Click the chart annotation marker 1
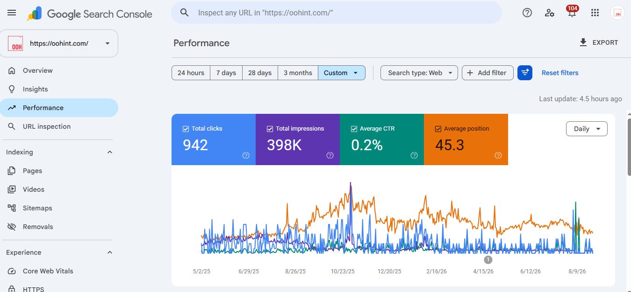Screen dimensions: 631x292 tap(488, 260)
